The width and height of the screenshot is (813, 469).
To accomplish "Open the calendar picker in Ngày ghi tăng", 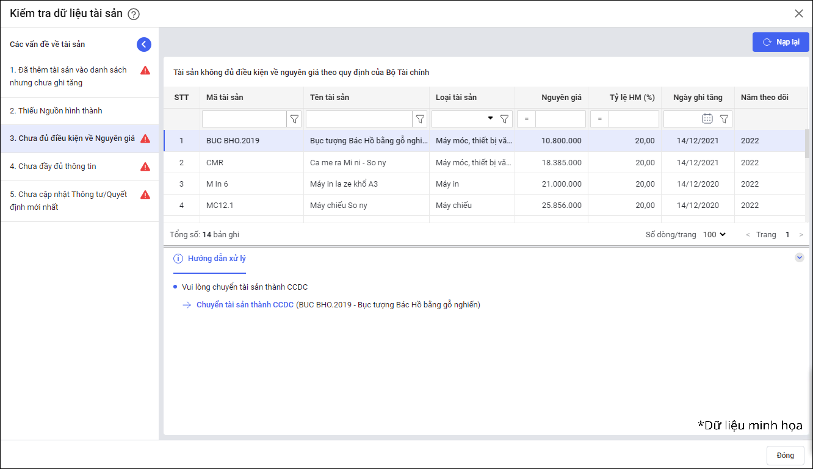I will click(x=707, y=119).
